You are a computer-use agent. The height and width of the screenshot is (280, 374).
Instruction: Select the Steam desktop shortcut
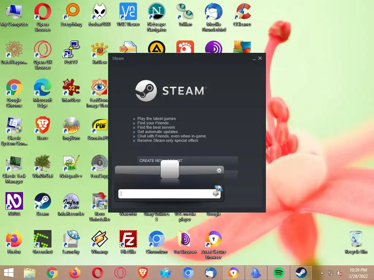point(42,204)
